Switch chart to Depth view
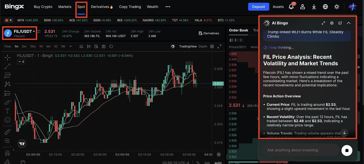 [203, 46]
